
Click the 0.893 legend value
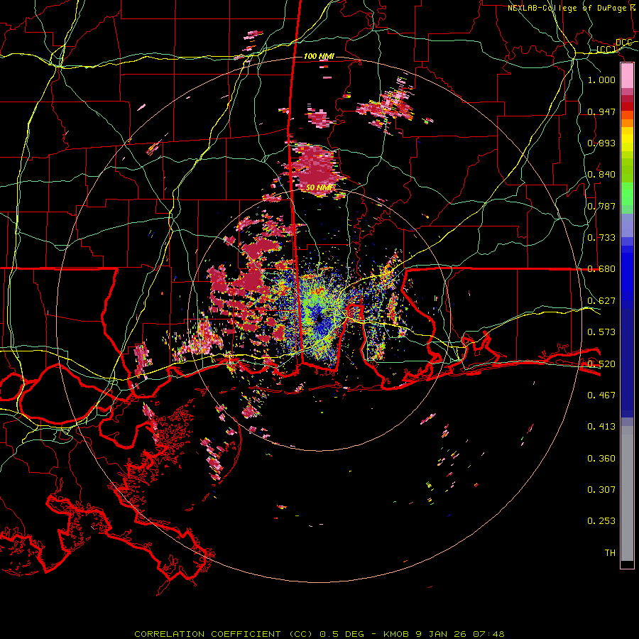coord(601,143)
